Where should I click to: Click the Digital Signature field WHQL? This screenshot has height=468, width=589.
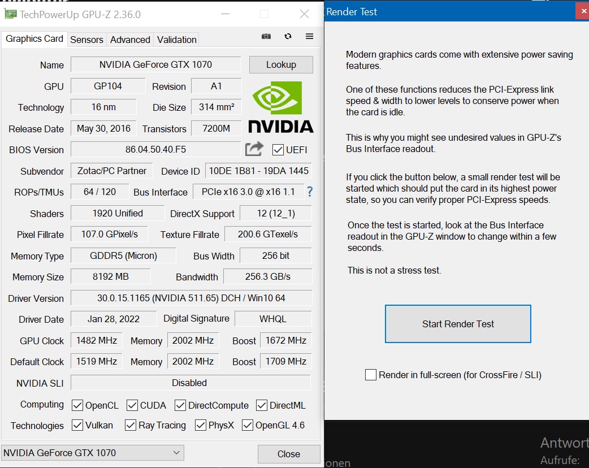coord(273,319)
